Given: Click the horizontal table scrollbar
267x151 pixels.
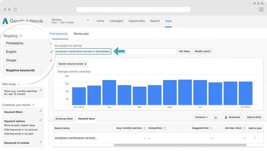Looking at the screenshot, I should 180,145.
